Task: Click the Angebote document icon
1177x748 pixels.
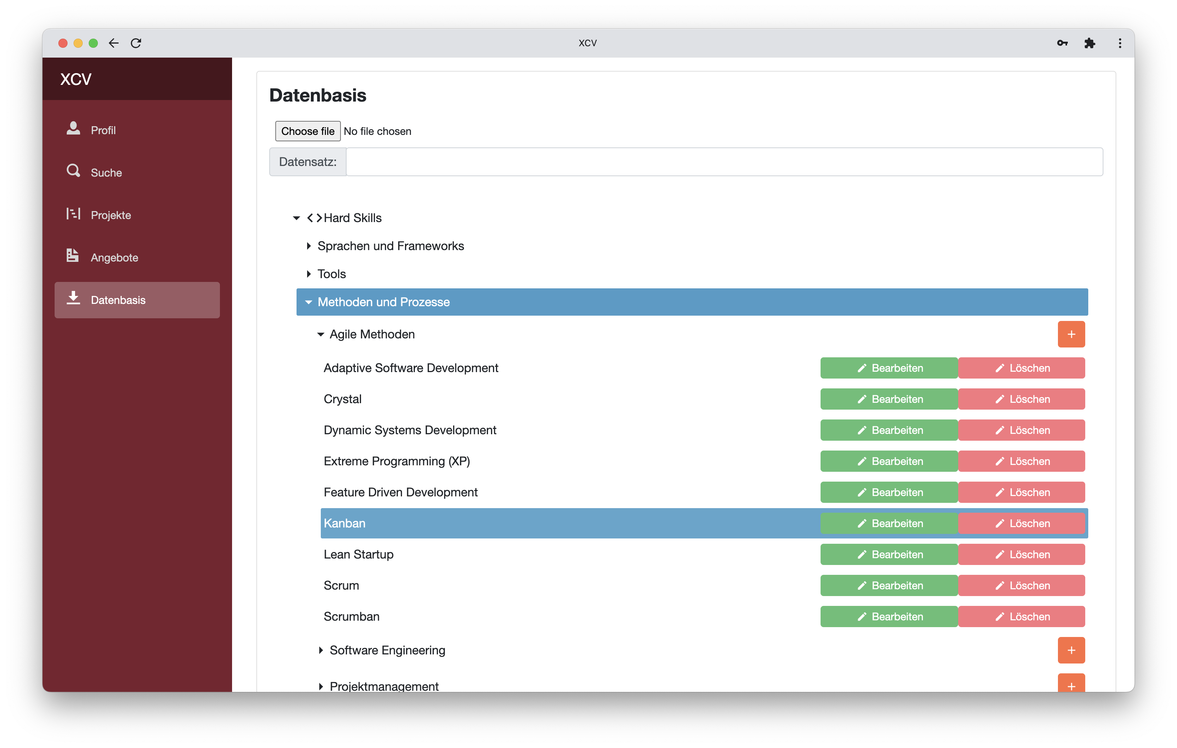Action: point(73,255)
